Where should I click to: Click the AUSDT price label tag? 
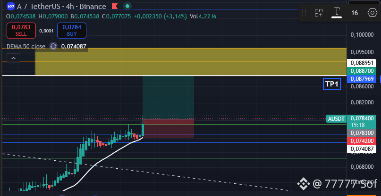pyautogui.click(x=336, y=118)
